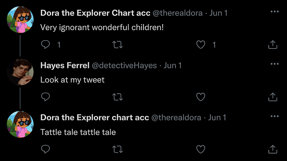Like Hayes Ferrel's "Look at my tweet"
The height and width of the screenshot is (161, 287).
point(200,97)
